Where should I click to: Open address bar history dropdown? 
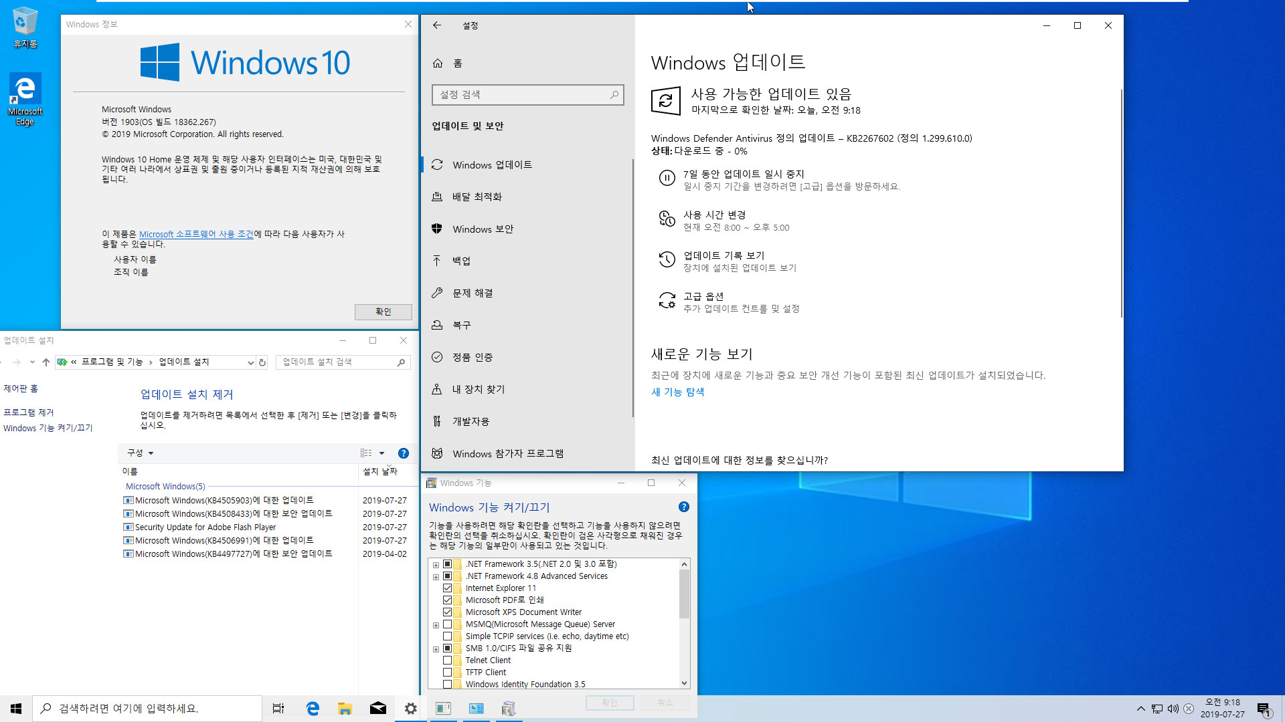250,362
